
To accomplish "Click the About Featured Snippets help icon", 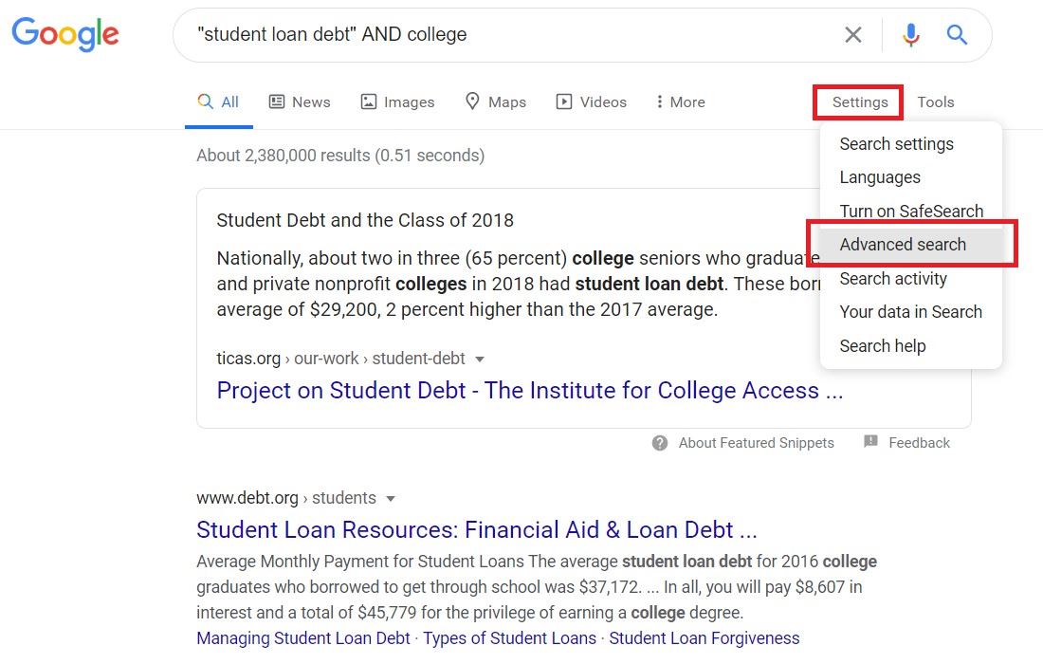I will pyautogui.click(x=660, y=443).
